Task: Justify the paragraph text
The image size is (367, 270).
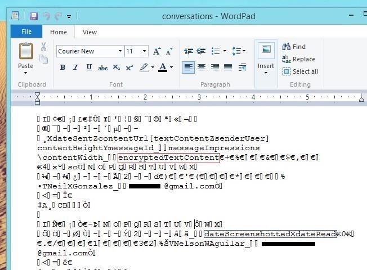Action: 228,67
